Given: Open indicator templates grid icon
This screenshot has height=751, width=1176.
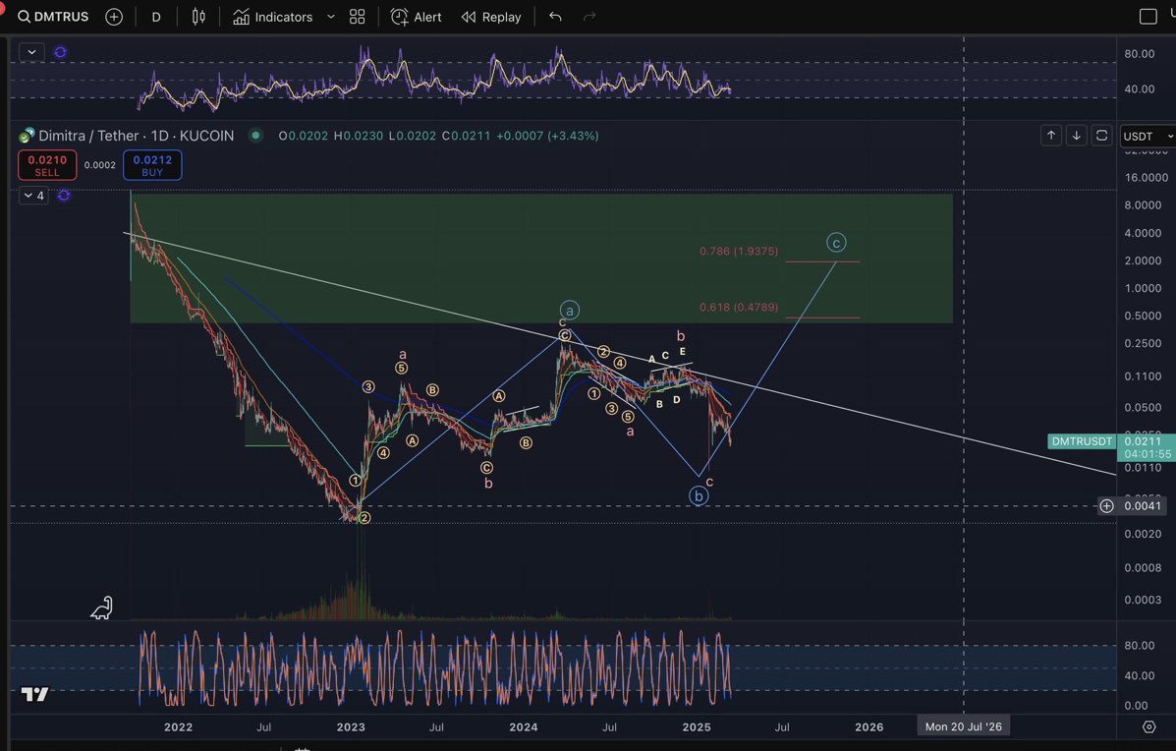Looking at the screenshot, I should click(x=357, y=17).
